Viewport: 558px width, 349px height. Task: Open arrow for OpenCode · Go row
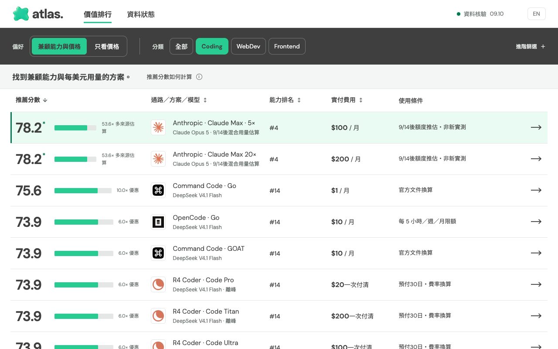(536, 222)
